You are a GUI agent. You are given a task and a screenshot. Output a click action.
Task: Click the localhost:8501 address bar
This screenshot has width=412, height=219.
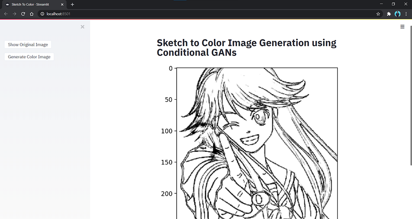pos(210,14)
